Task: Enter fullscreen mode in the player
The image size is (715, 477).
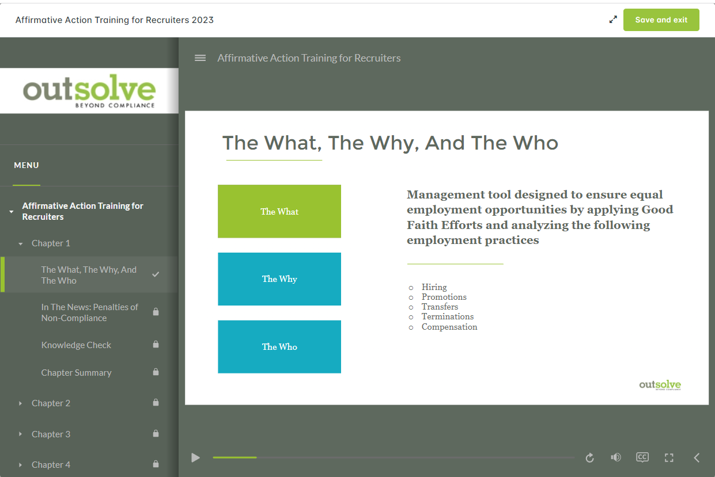Action: click(x=669, y=458)
